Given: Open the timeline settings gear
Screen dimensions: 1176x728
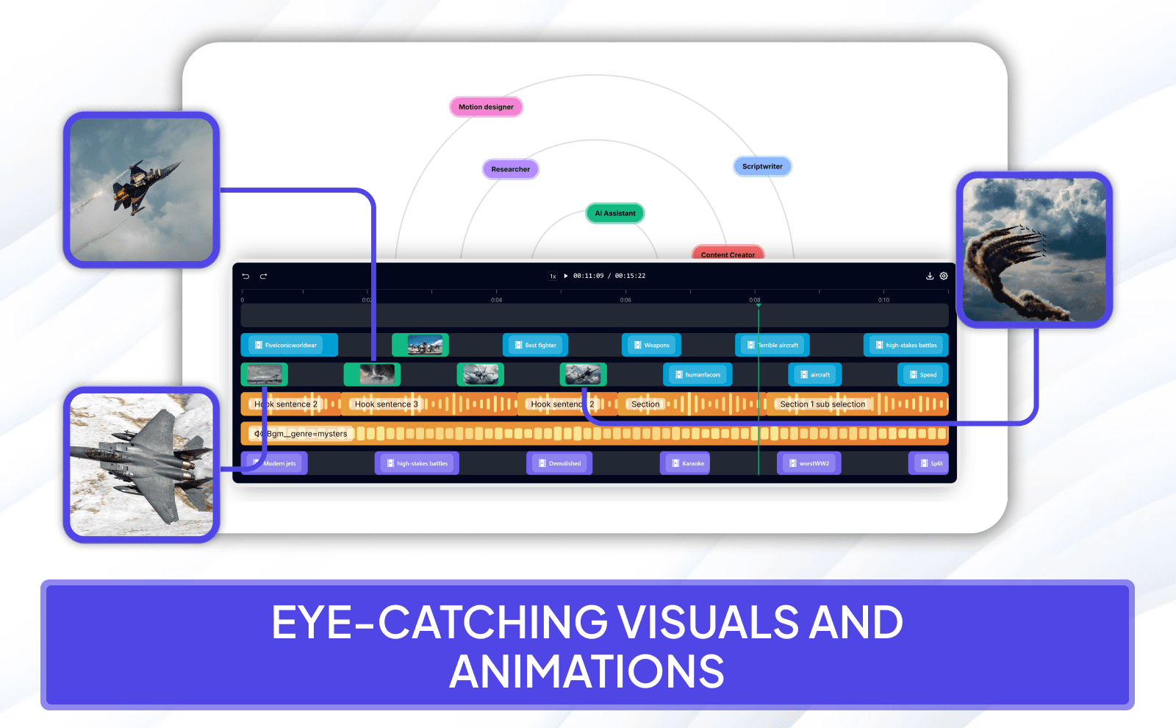Looking at the screenshot, I should click(x=944, y=276).
